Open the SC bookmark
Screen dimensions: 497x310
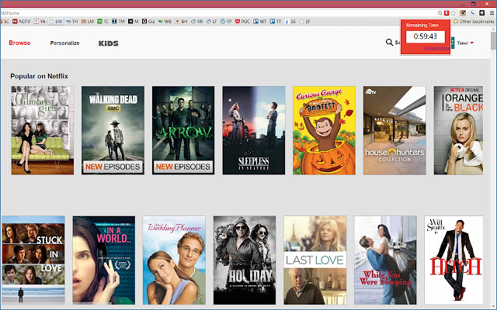coord(5,22)
